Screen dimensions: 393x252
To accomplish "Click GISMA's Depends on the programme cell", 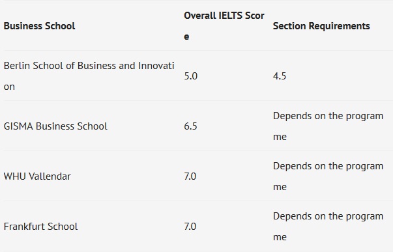I will pyautogui.click(x=328, y=126).
